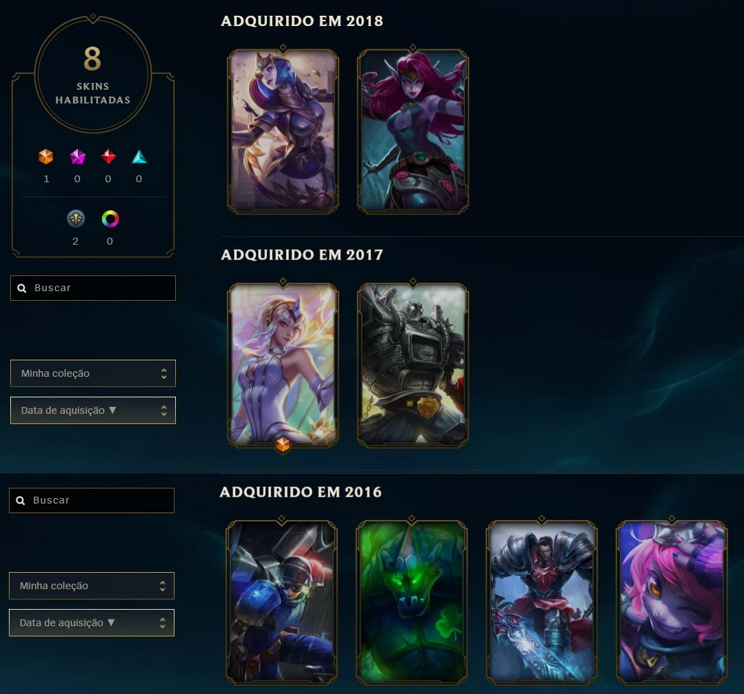The height and width of the screenshot is (694, 744).
Task: Open the black robot skin acquired in 2017
Action: (x=413, y=365)
